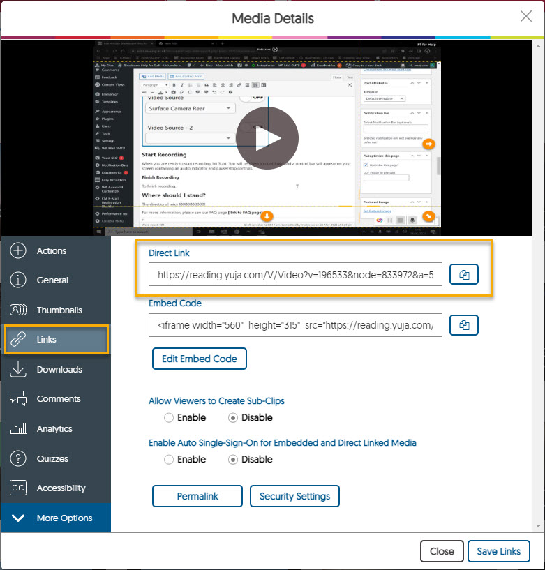Open the General info icon
The height and width of the screenshot is (570, 545).
click(18, 280)
